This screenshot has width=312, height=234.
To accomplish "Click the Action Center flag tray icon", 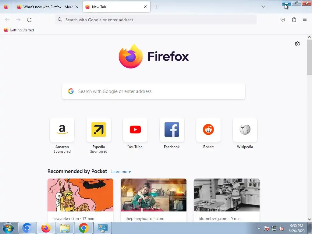I will [x=267, y=228].
